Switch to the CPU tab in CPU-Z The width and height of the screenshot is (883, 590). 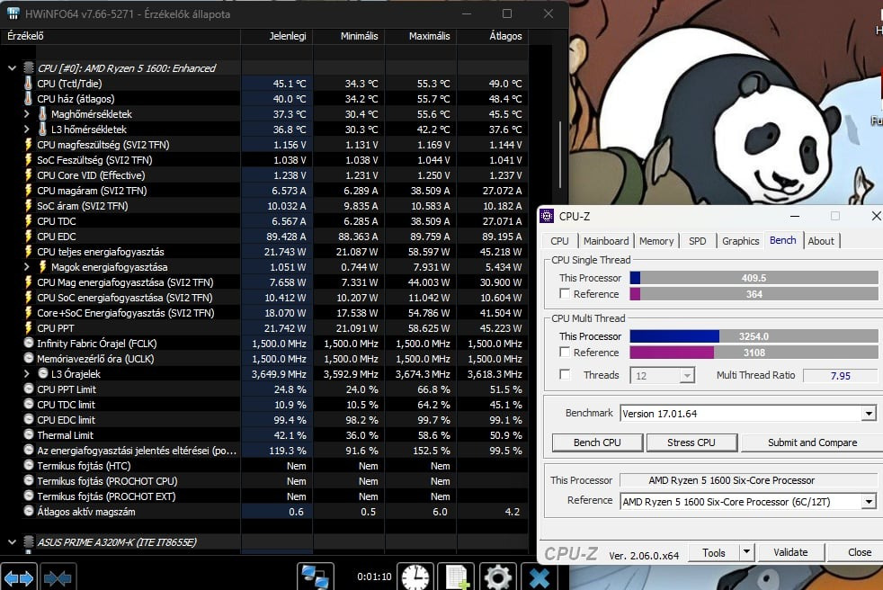(559, 241)
